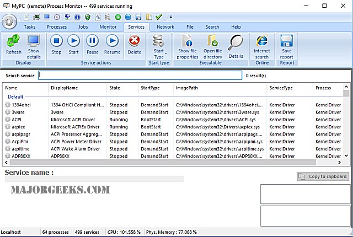Select the ACPI service row
The height and width of the screenshot is (237, 353).
173,120
